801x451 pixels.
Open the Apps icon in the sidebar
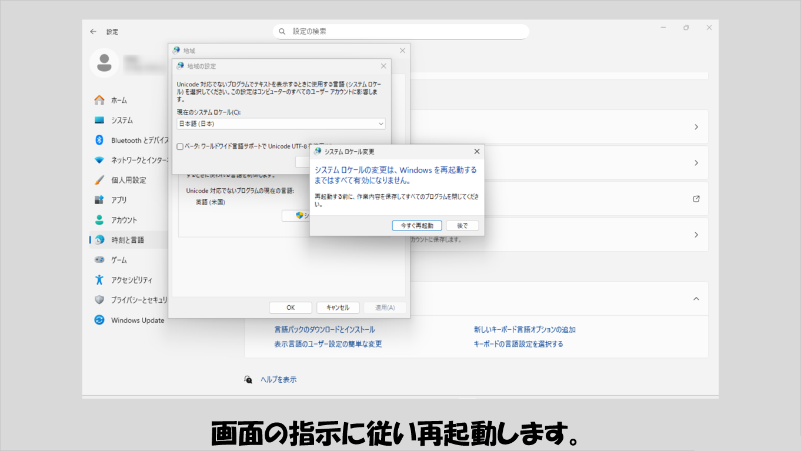coord(99,200)
